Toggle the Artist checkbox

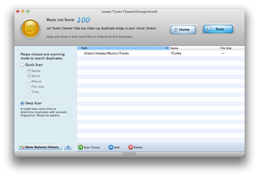pyautogui.click(x=29, y=76)
